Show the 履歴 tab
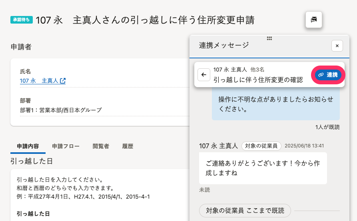 pyautogui.click(x=128, y=146)
